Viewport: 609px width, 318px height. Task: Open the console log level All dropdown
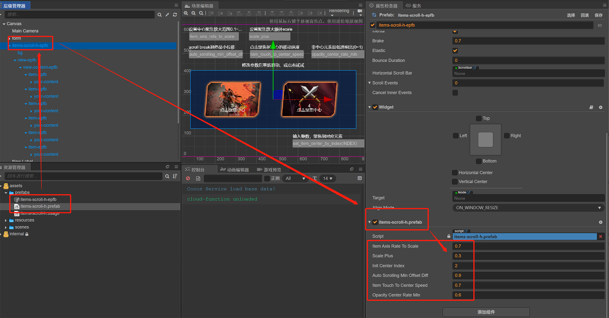[x=295, y=178]
